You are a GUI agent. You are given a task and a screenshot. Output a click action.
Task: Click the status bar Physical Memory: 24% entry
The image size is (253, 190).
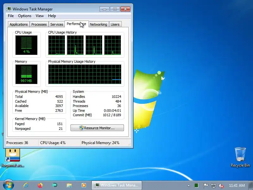(x=100, y=143)
